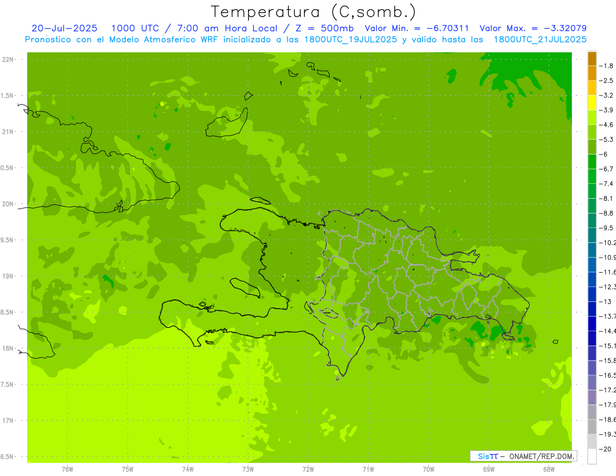Click the '17N' latitude axis label
This screenshot has width=616, height=476.
[x=8, y=421]
